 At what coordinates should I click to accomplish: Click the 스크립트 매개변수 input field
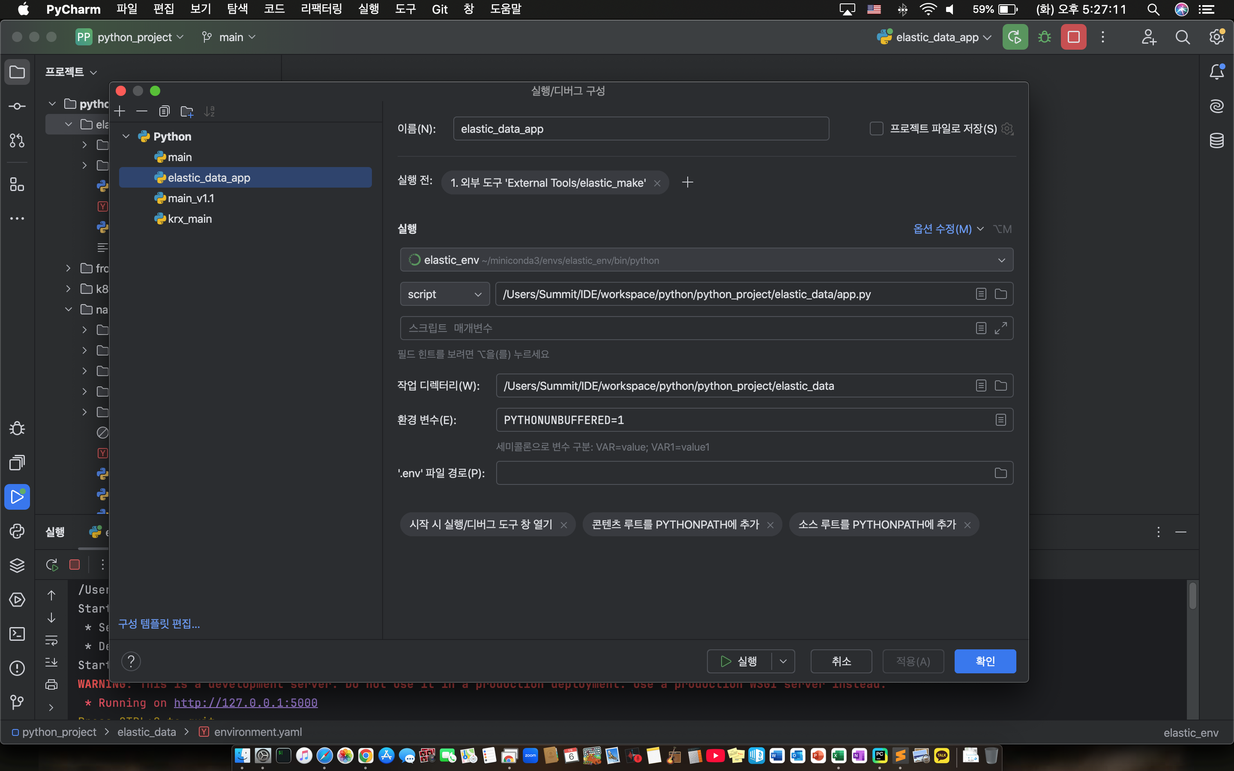point(683,328)
